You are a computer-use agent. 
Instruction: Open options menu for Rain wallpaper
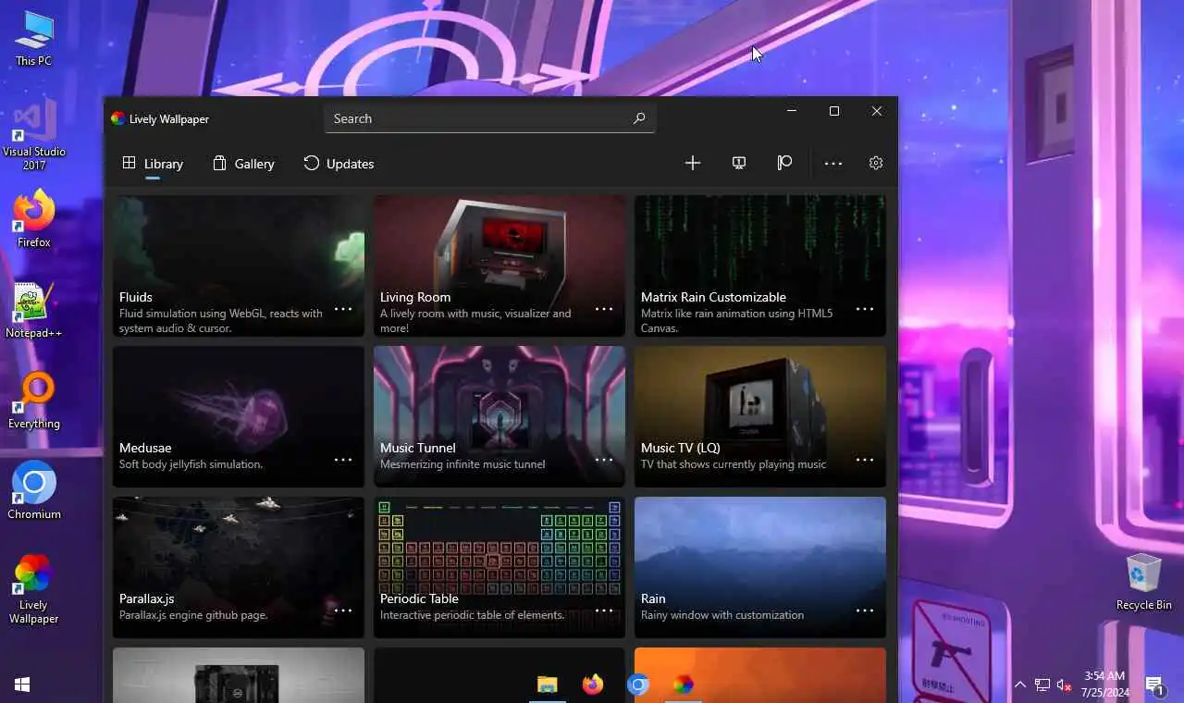865,610
